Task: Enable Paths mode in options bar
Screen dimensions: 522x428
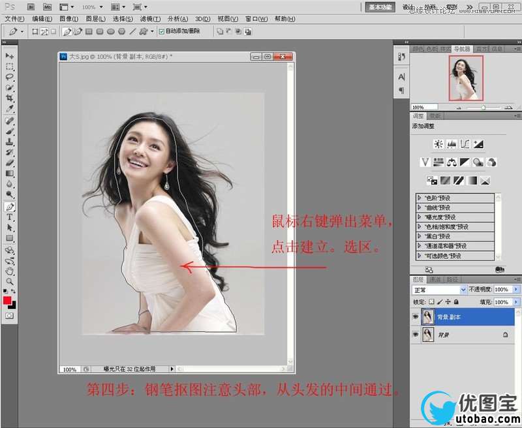Action: (44, 31)
